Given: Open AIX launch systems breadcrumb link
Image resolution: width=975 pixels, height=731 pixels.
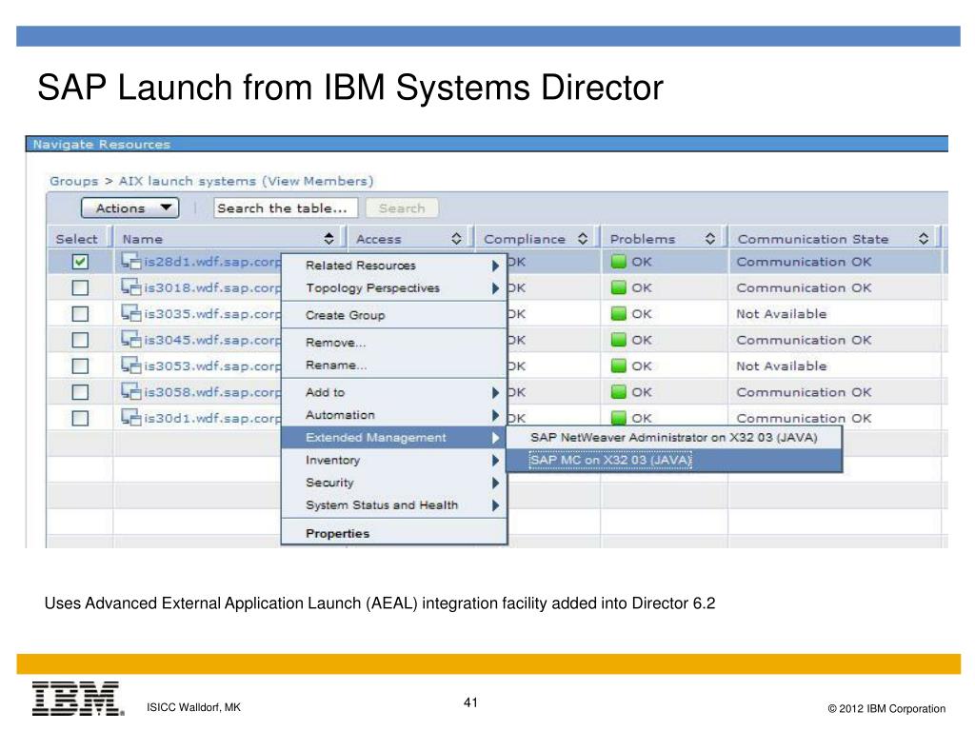Looking at the screenshot, I should tap(247, 181).
